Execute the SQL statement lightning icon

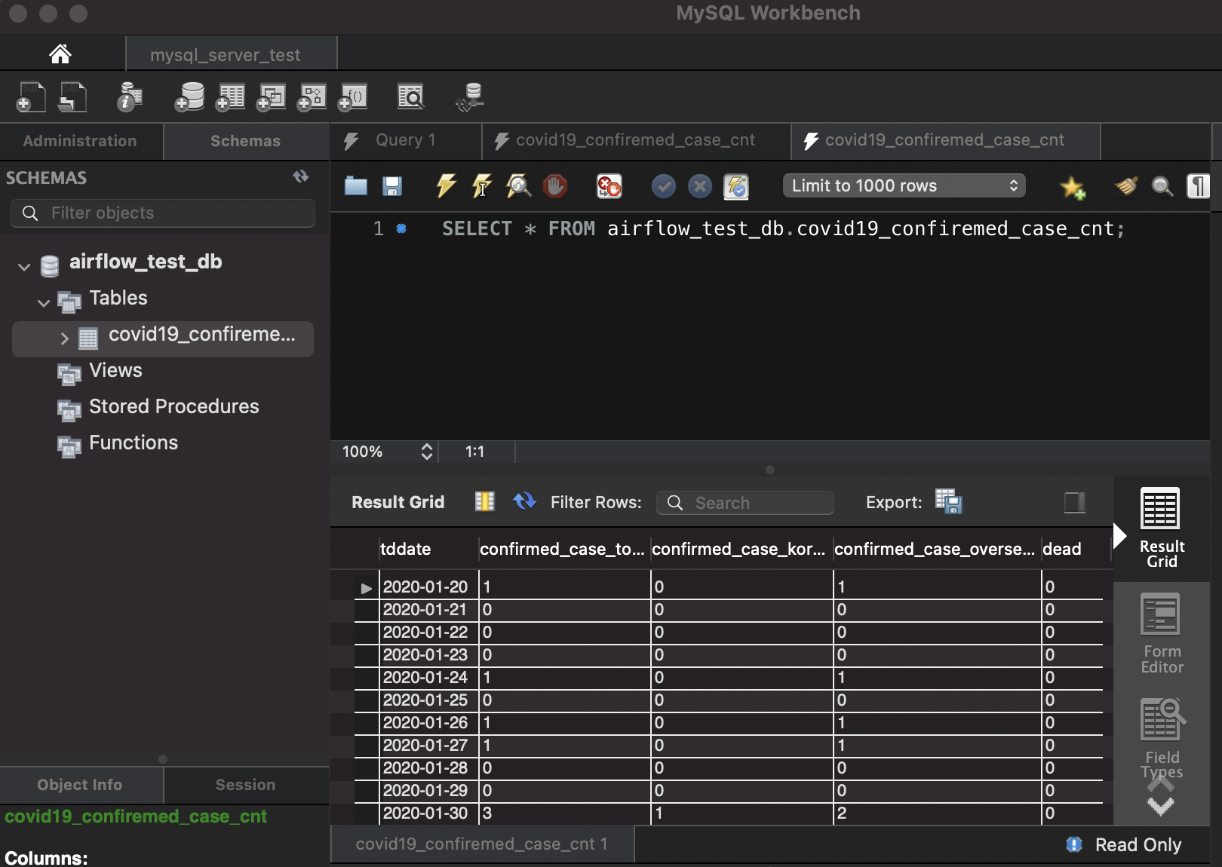point(447,185)
